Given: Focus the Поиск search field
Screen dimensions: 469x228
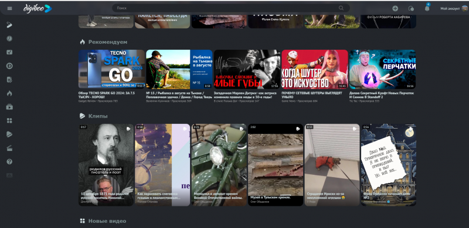Looking at the screenshot, I should point(231,8).
